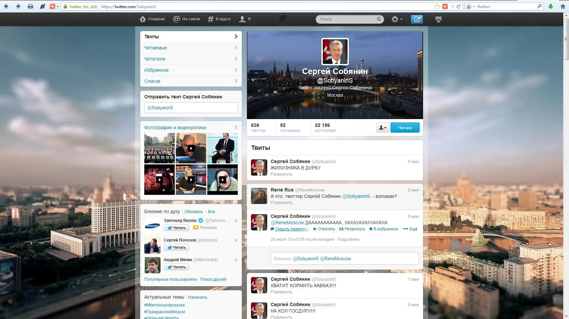Image resolution: width=569 pixels, height=319 pixels.
Task: Play news anchor woman video thumbnail
Action: click(x=191, y=180)
